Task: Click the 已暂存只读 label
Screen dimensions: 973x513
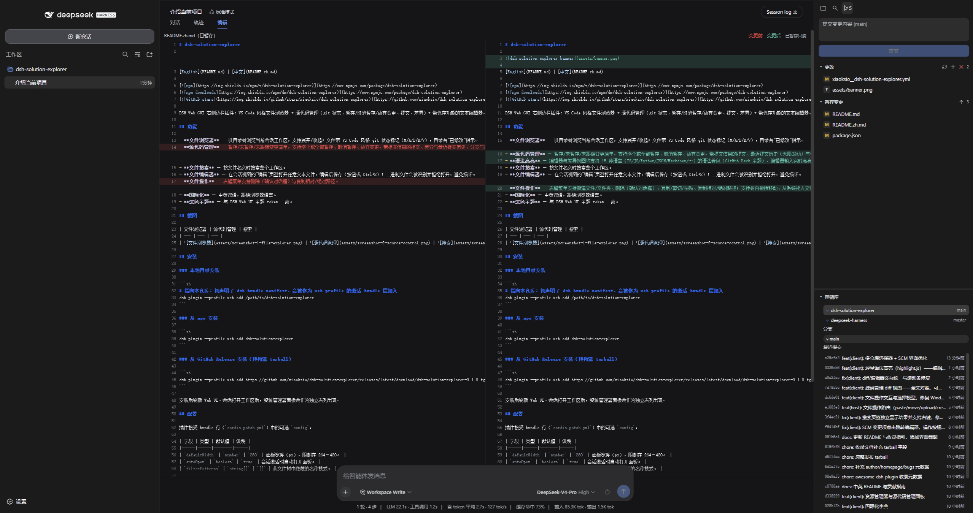Action: pyautogui.click(x=796, y=36)
